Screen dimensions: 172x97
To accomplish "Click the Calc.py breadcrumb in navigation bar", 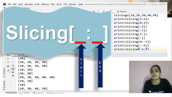I will (x=27, y=8).
